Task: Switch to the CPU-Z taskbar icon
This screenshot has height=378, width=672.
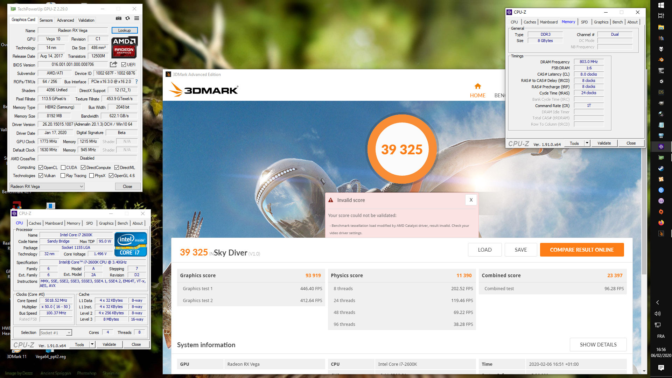Action: point(661,147)
